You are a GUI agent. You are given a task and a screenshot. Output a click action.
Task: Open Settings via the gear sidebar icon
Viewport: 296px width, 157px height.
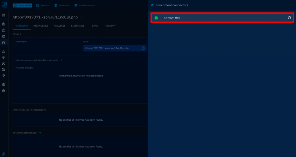[x=3, y=91]
